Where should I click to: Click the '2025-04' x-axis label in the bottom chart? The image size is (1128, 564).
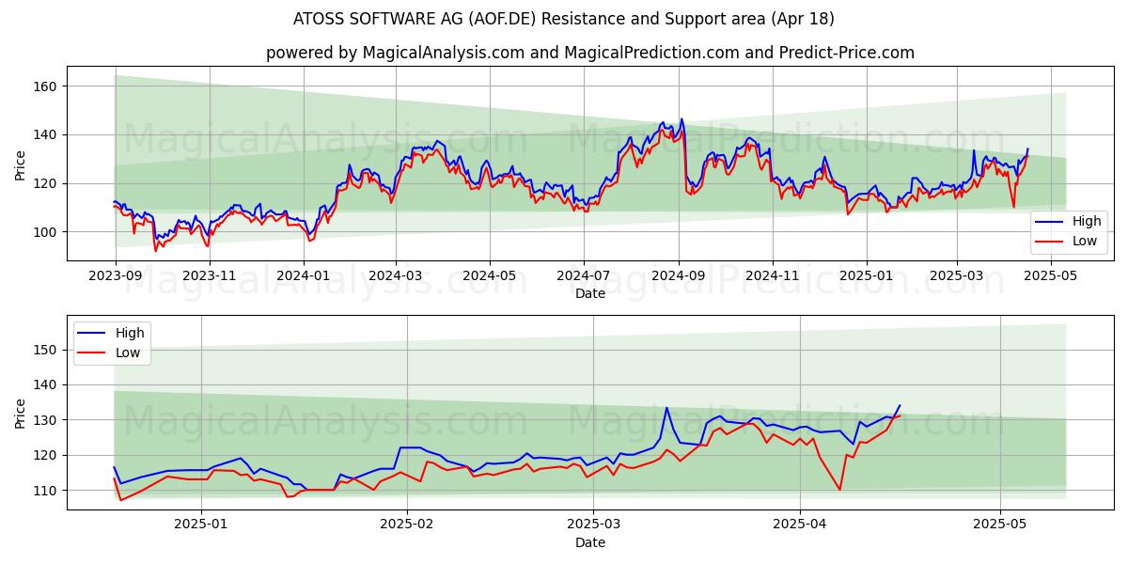click(x=800, y=525)
